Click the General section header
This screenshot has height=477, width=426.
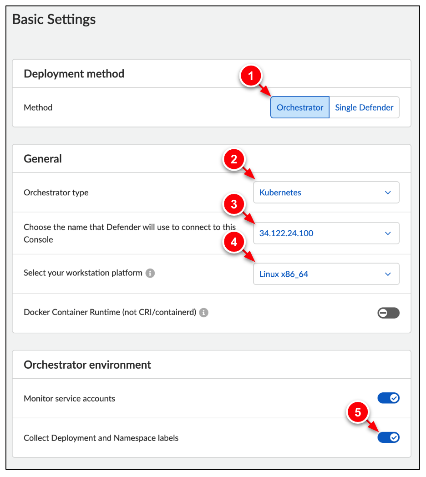[x=44, y=158]
